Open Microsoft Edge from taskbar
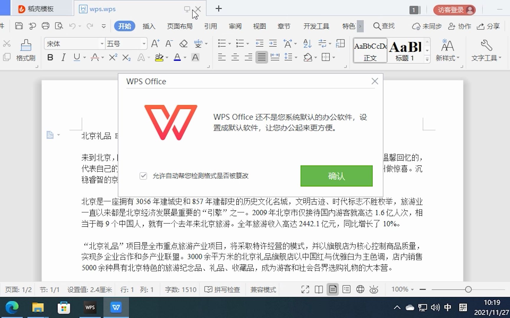Viewport: 510px width, 318px height. pos(12,307)
